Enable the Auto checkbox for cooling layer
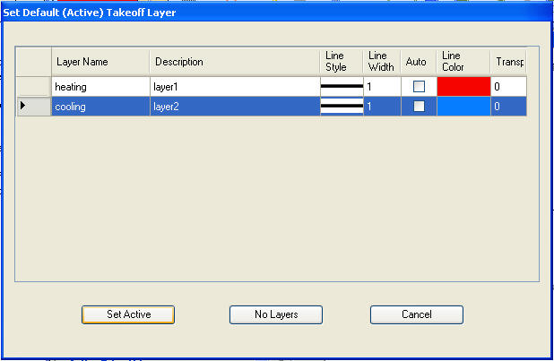 419,107
